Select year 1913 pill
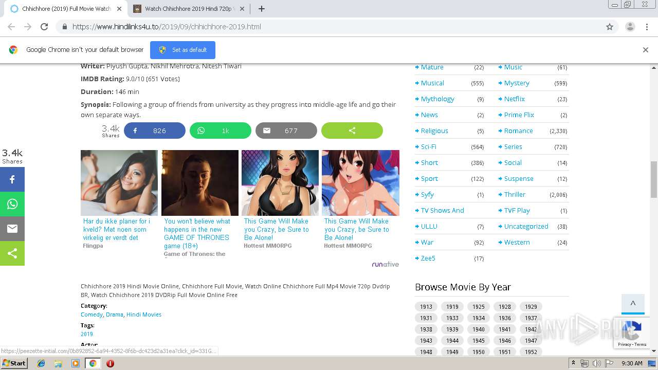Viewport: 658px width, 370px height. coord(426,307)
